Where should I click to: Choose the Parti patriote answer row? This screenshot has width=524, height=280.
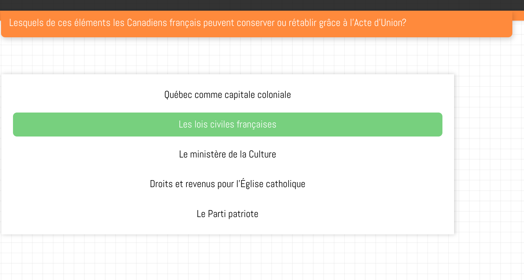coord(227,214)
